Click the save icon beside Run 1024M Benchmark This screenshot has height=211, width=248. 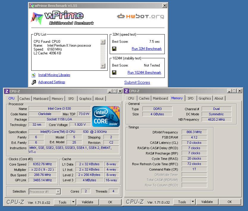(114, 73)
